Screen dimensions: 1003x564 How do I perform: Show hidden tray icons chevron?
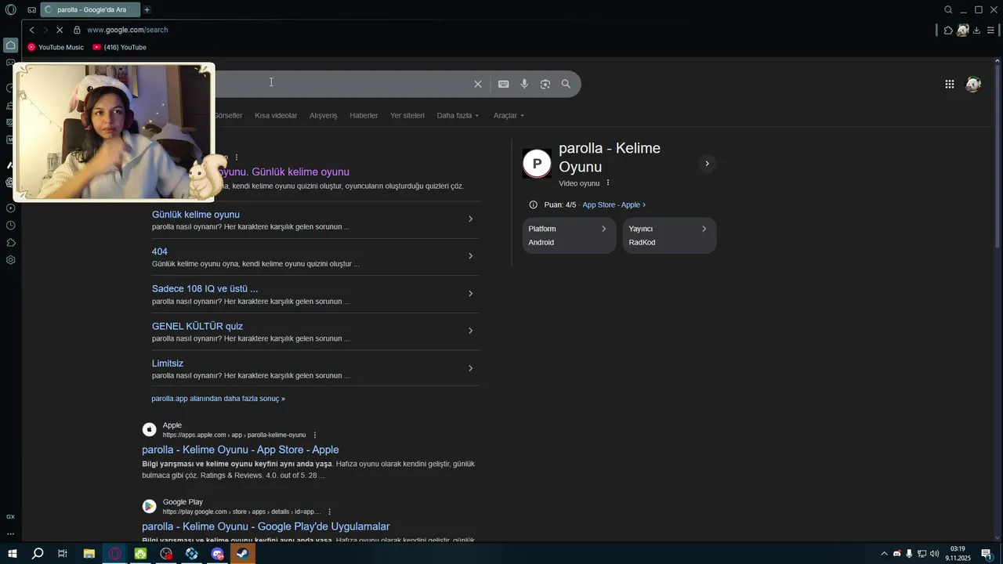coord(885,554)
